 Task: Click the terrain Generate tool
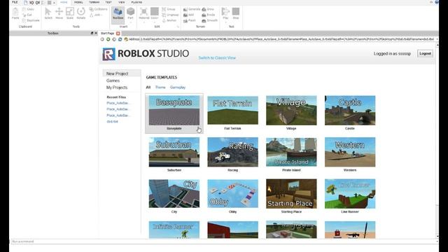click(192, 9)
